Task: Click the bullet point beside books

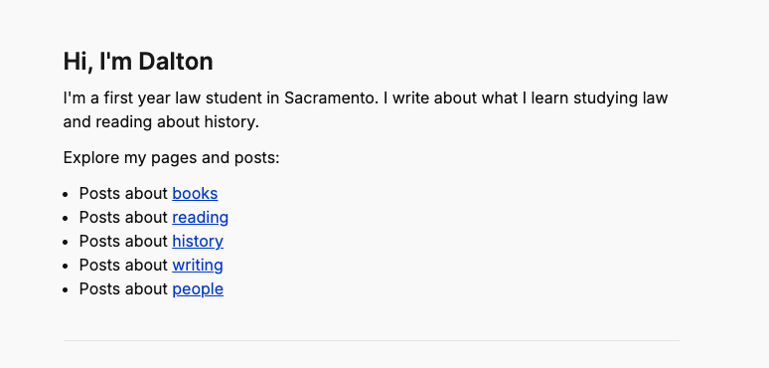Action: pos(66,194)
